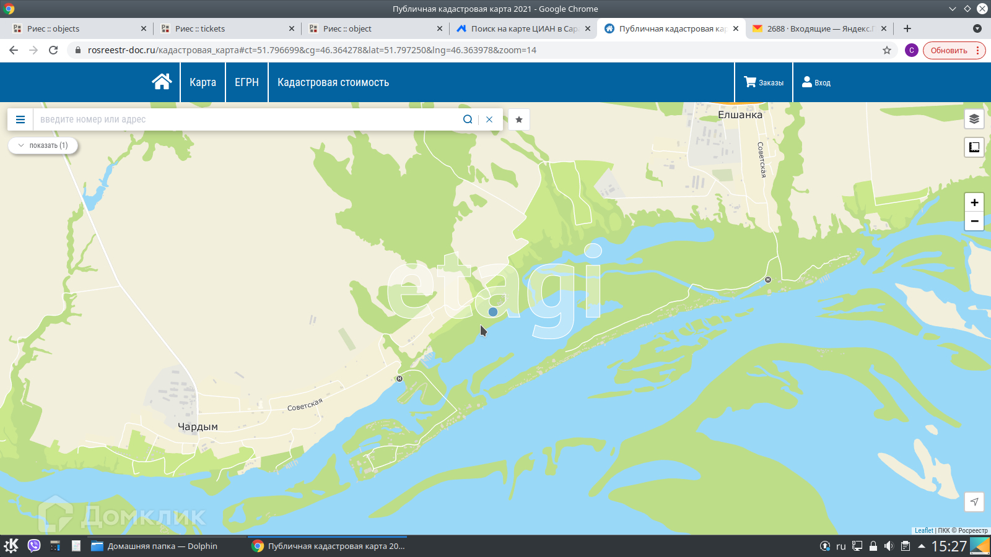
Task: Open favorites star button on map
Action: pyautogui.click(x=519, y=119)
